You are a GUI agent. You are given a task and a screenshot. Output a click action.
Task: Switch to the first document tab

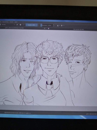pyautogui.click(x=14, y=28)
